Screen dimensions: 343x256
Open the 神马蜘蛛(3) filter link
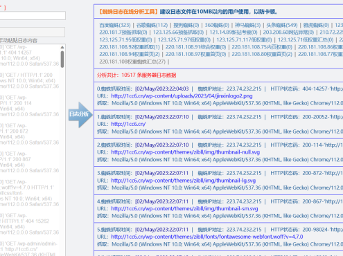click(247, 25)
